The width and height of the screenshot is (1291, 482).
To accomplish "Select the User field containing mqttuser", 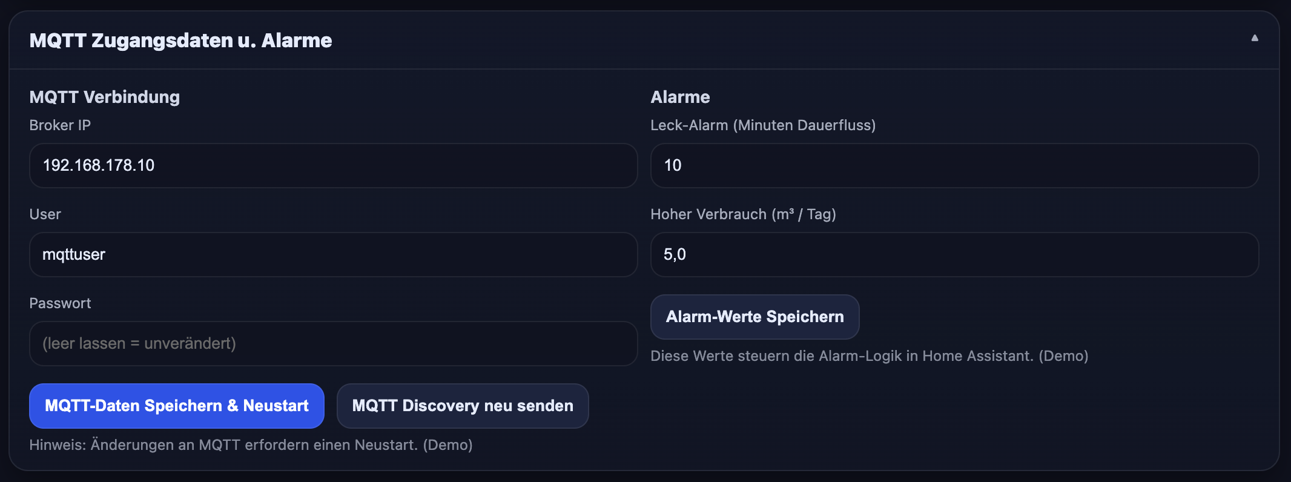I will click(x=333, y=254).
